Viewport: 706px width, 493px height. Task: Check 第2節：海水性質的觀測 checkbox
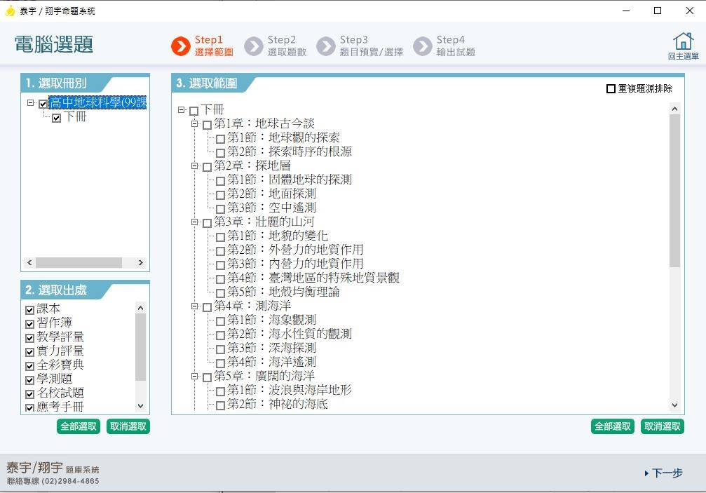point(220,335)
